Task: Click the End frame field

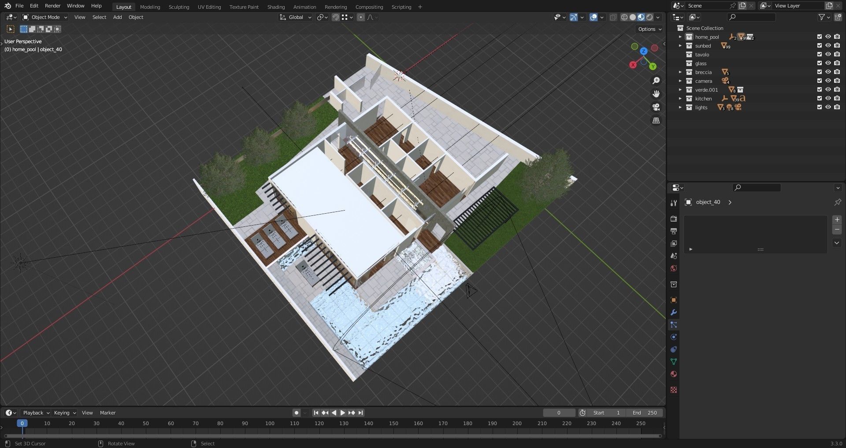Action: [x=645, y=413]
